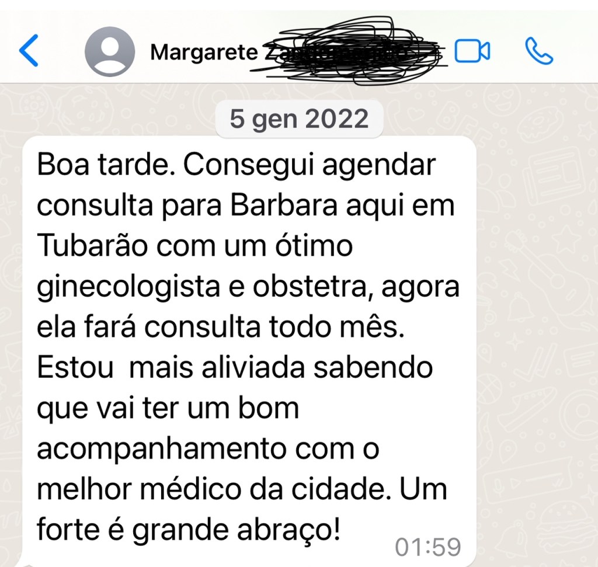Click the word Tubarão in the message
Image resolution: width=598 pixels, height=567 pixels.
pyautogui.click(x=92, y=246)
